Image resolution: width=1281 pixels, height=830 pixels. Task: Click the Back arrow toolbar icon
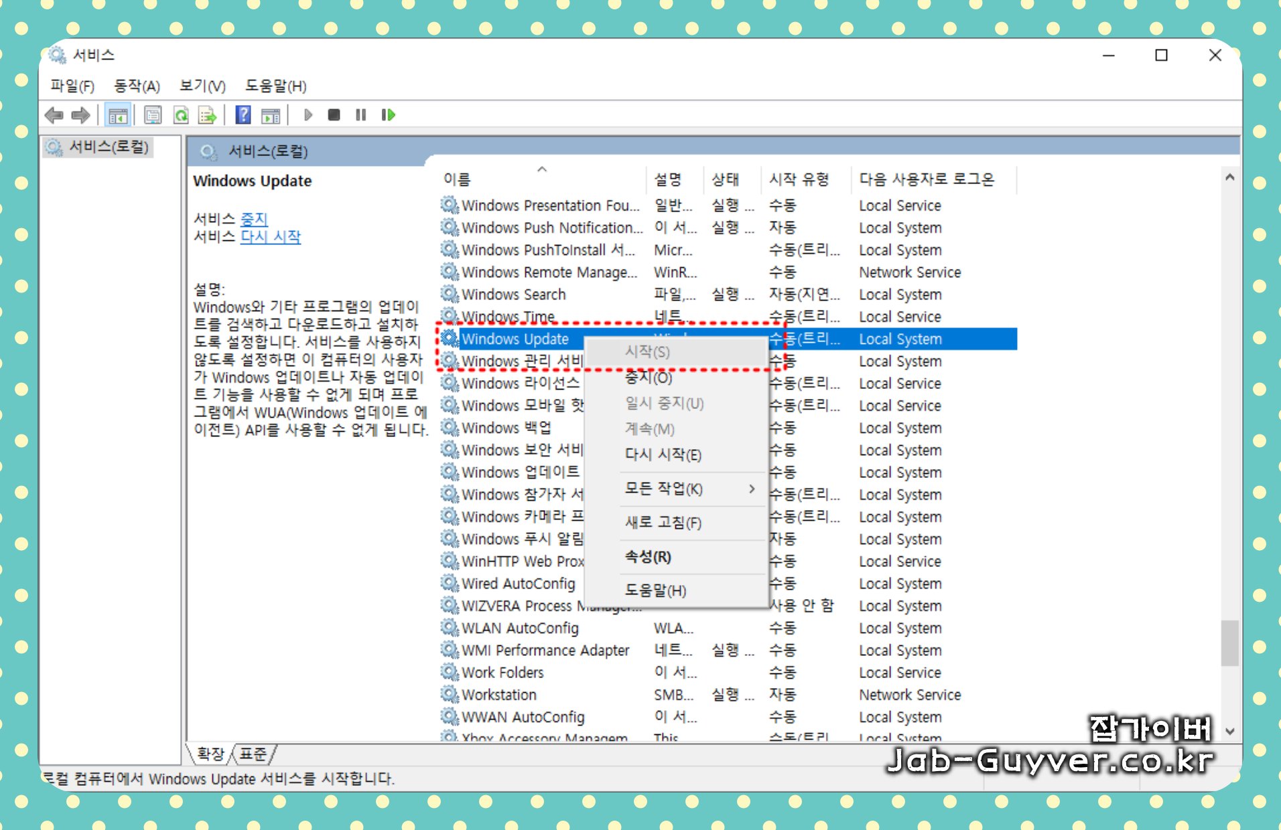pos(54,115)
